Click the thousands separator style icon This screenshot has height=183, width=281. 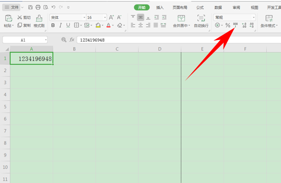click(x=235, y=25)
